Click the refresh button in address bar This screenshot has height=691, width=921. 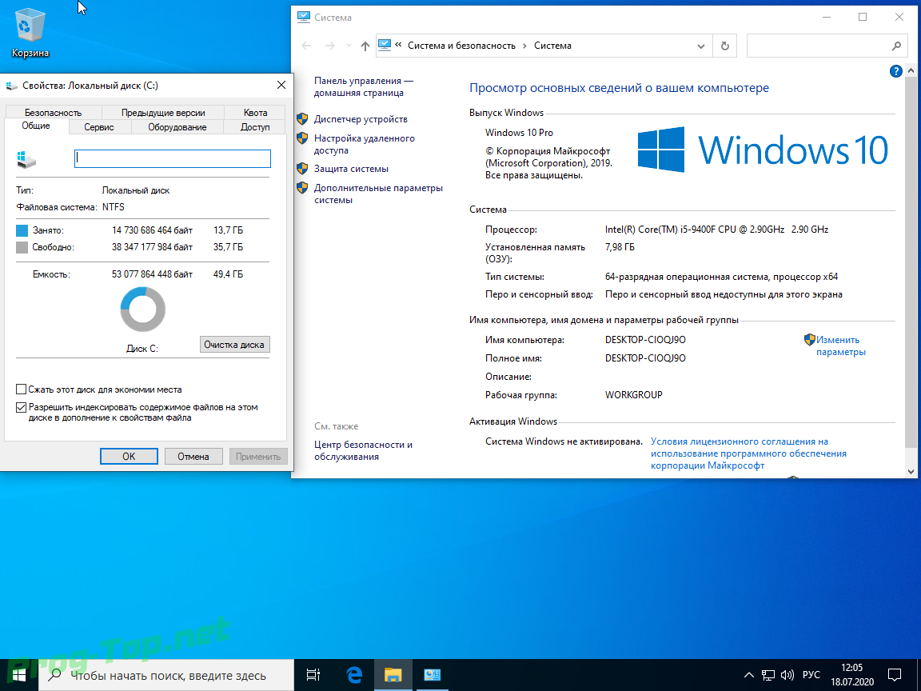pyautogui.click(x=724, y=46)
